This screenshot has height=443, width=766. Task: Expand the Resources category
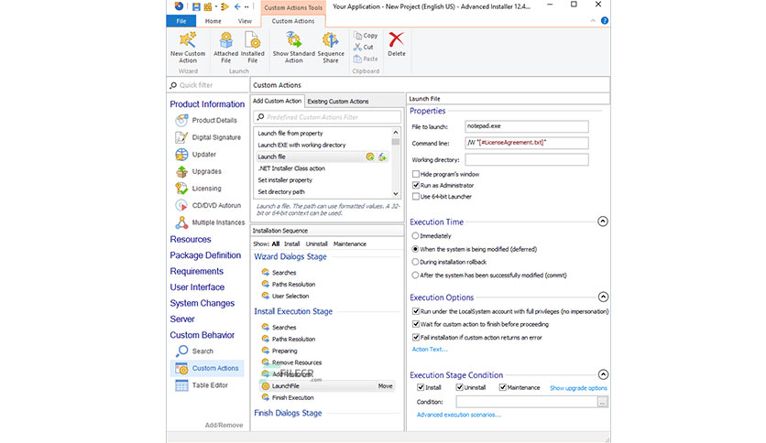(191, 240)
